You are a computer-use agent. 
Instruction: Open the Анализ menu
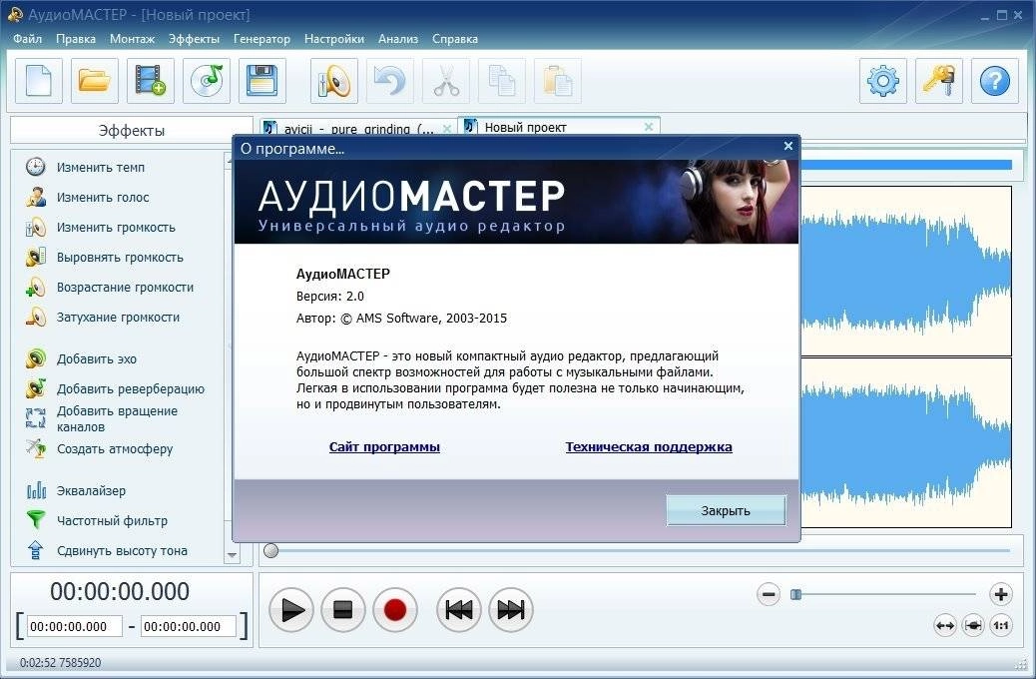coord(398,39)
